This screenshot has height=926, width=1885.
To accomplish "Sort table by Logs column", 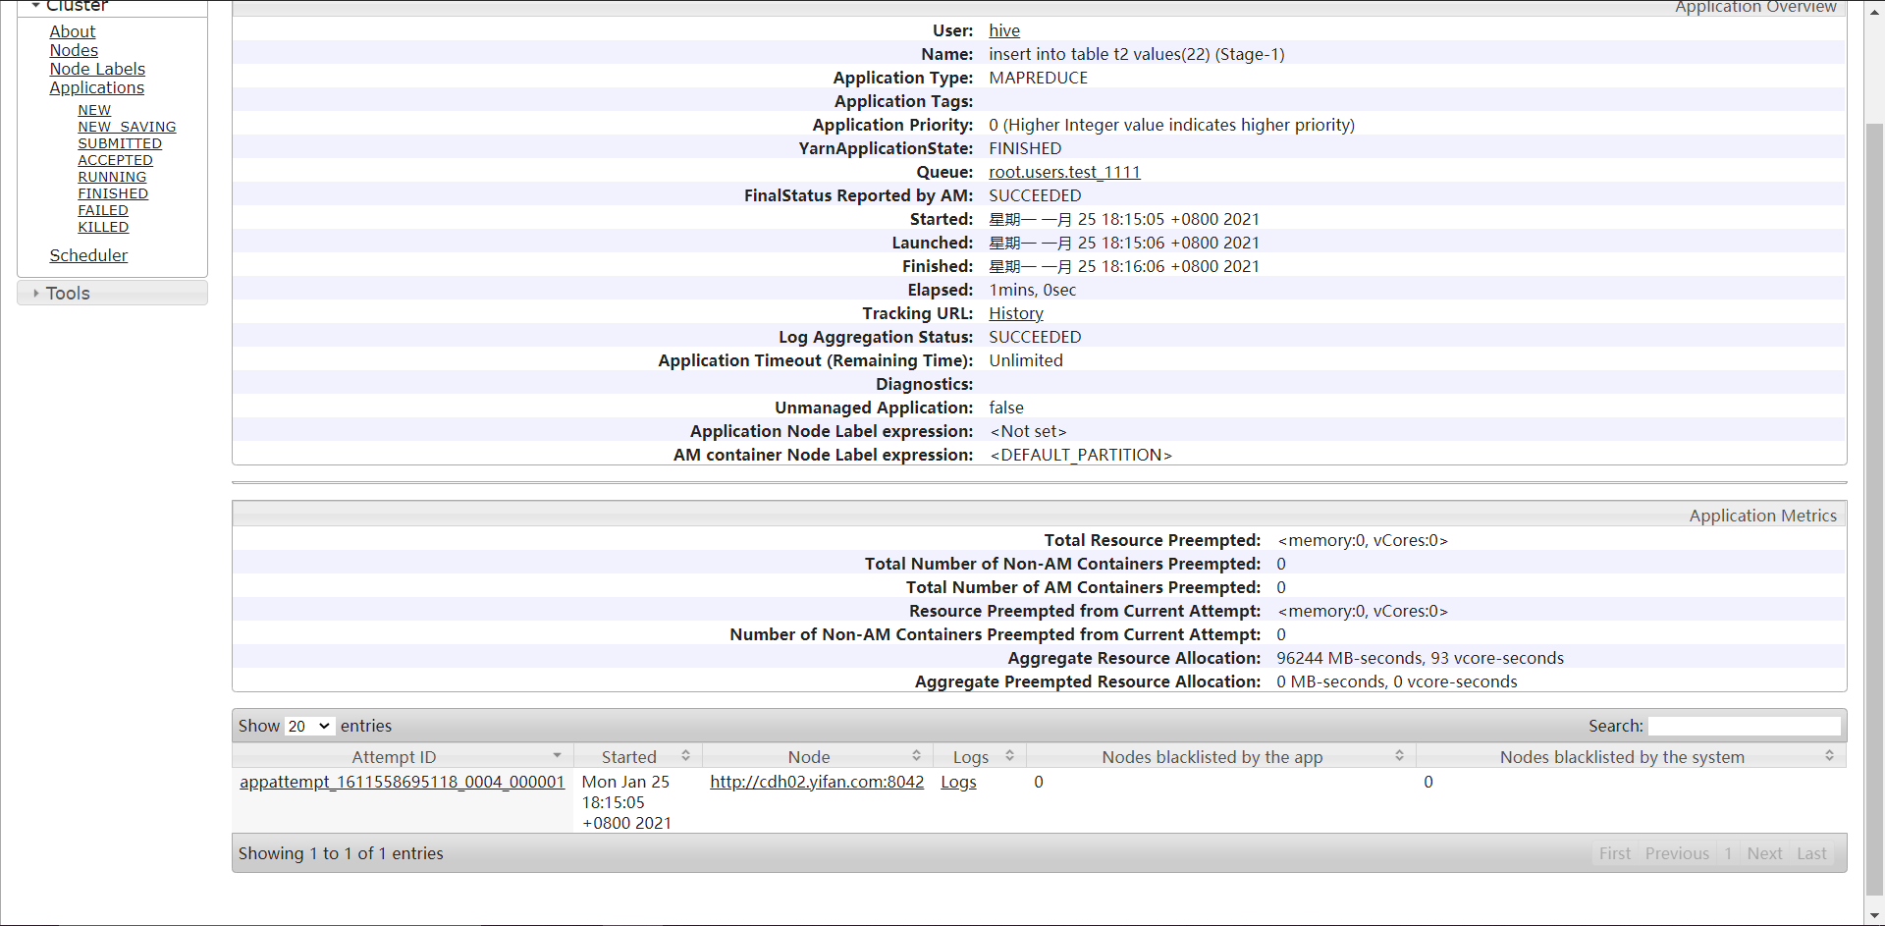I will (979, 756).
